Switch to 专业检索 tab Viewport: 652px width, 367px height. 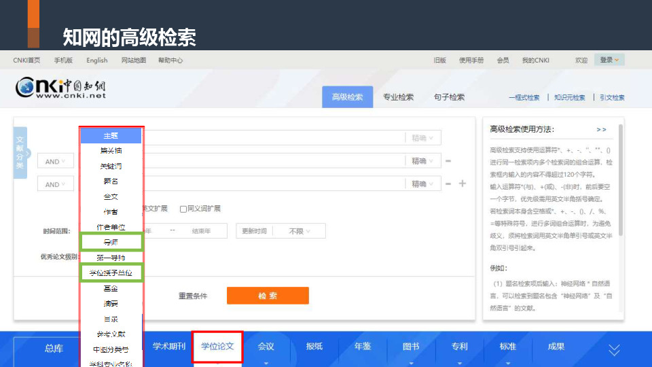click(398, 97)
